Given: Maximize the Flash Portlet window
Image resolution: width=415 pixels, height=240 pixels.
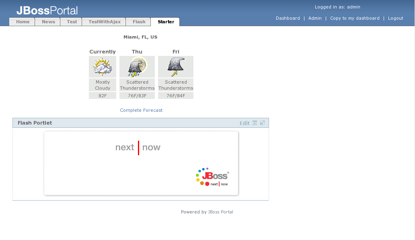Looking at the screenshot, I should (262, 123).
